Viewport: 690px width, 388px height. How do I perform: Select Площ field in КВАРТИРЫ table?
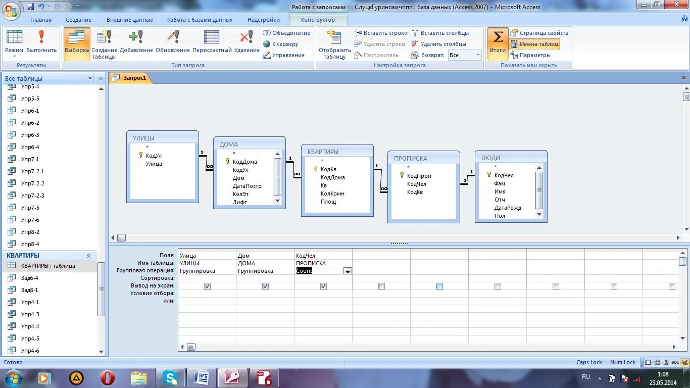coord(328,202)
